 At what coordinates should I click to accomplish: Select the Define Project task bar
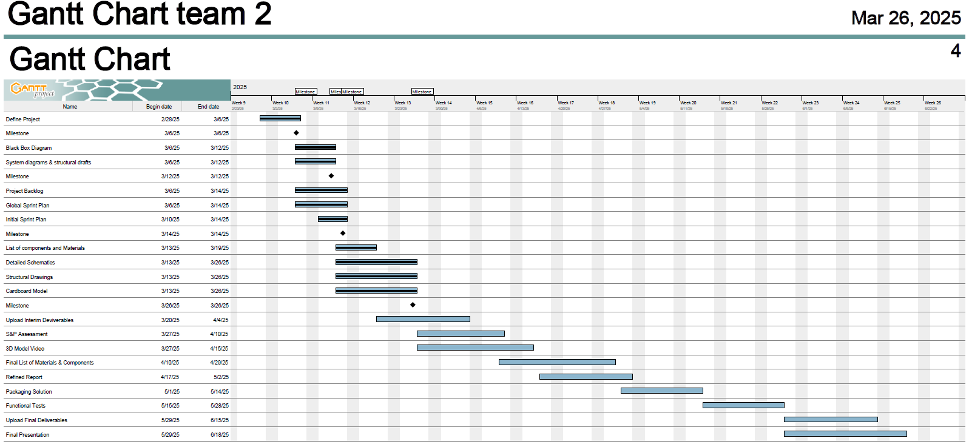pos(280,118)
